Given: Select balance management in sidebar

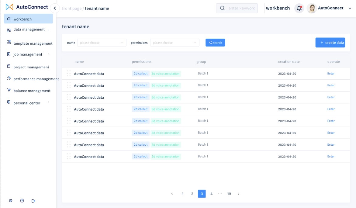Looking at the screenshot, I should pos(32,91).
